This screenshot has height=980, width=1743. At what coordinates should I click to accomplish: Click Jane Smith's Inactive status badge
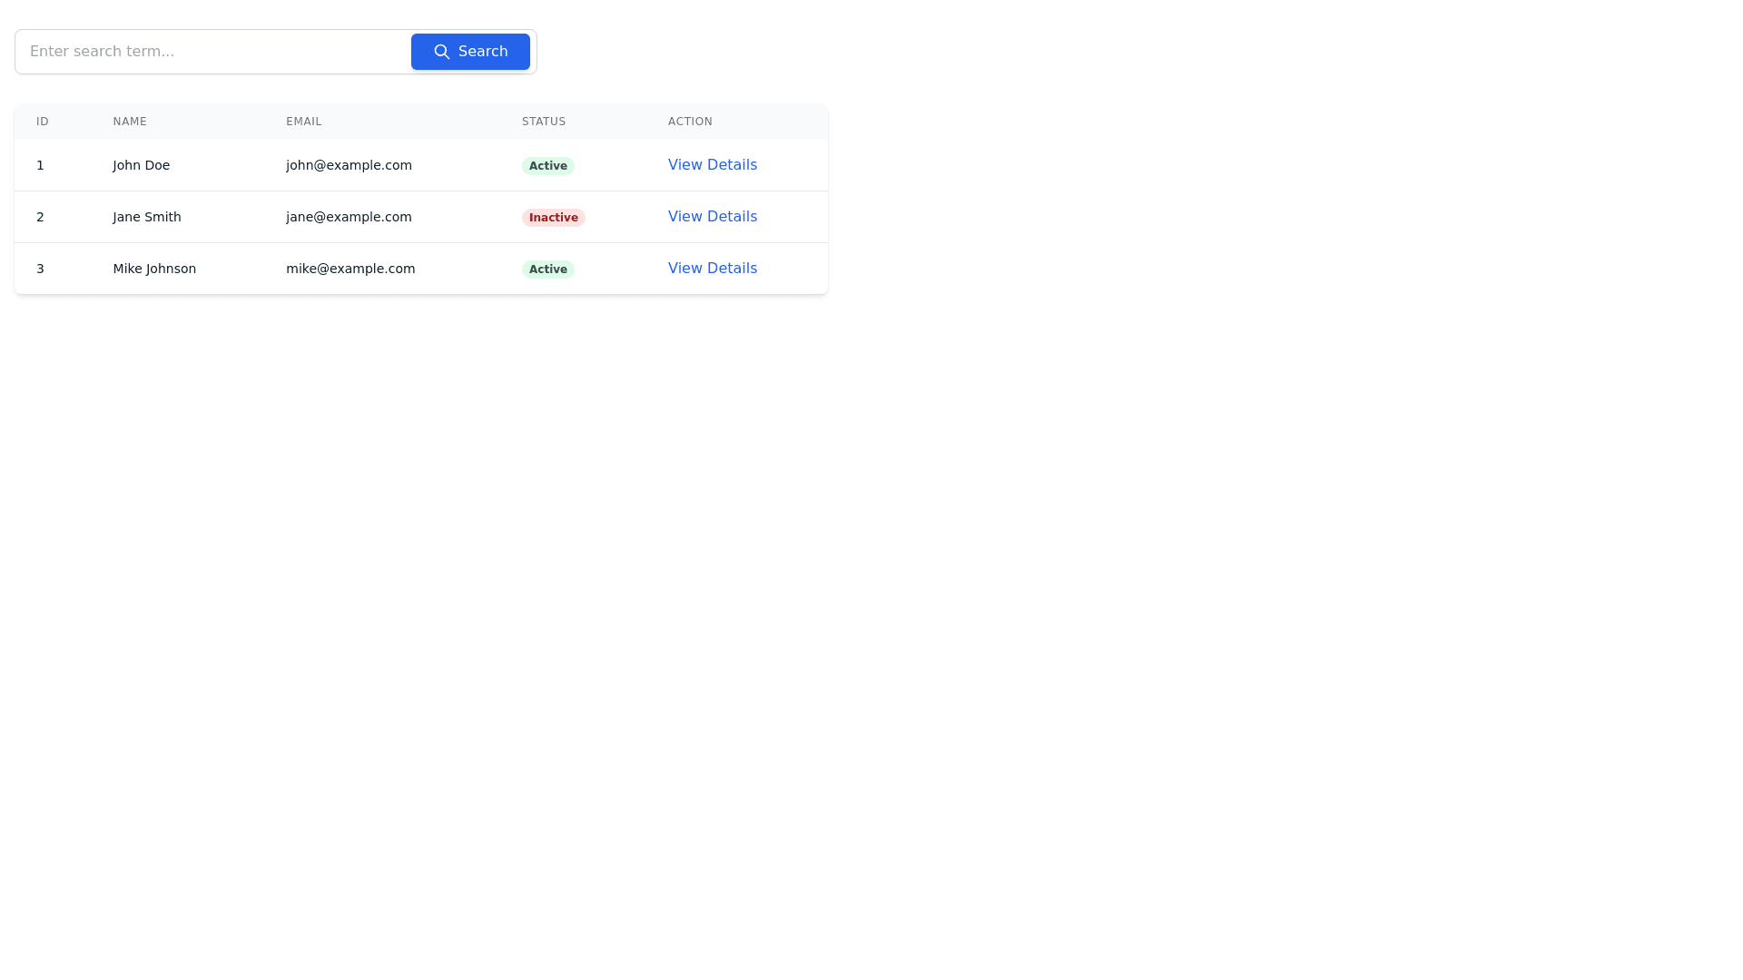pos(553,218)
